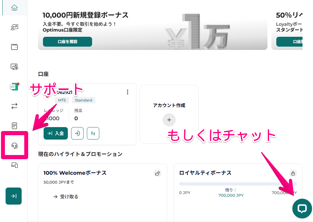The width and height of the screenshot is (313, 222).
Task: Select the Standard account type tag
Action: click(84, 100)
